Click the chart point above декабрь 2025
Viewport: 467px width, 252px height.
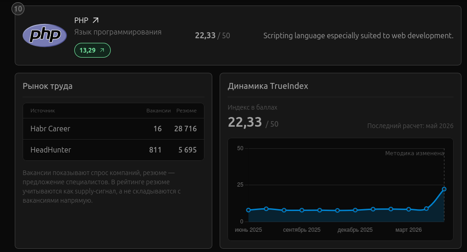coord(355,210)
